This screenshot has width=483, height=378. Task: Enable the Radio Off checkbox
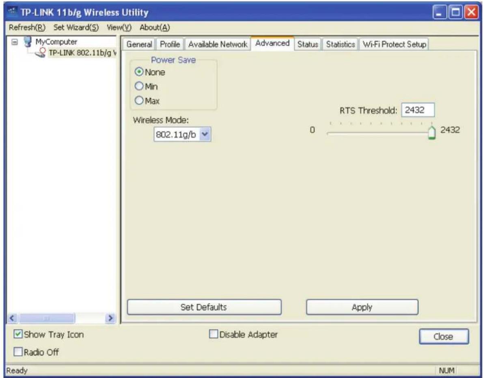pyautogui.click(x=19, y=352)
